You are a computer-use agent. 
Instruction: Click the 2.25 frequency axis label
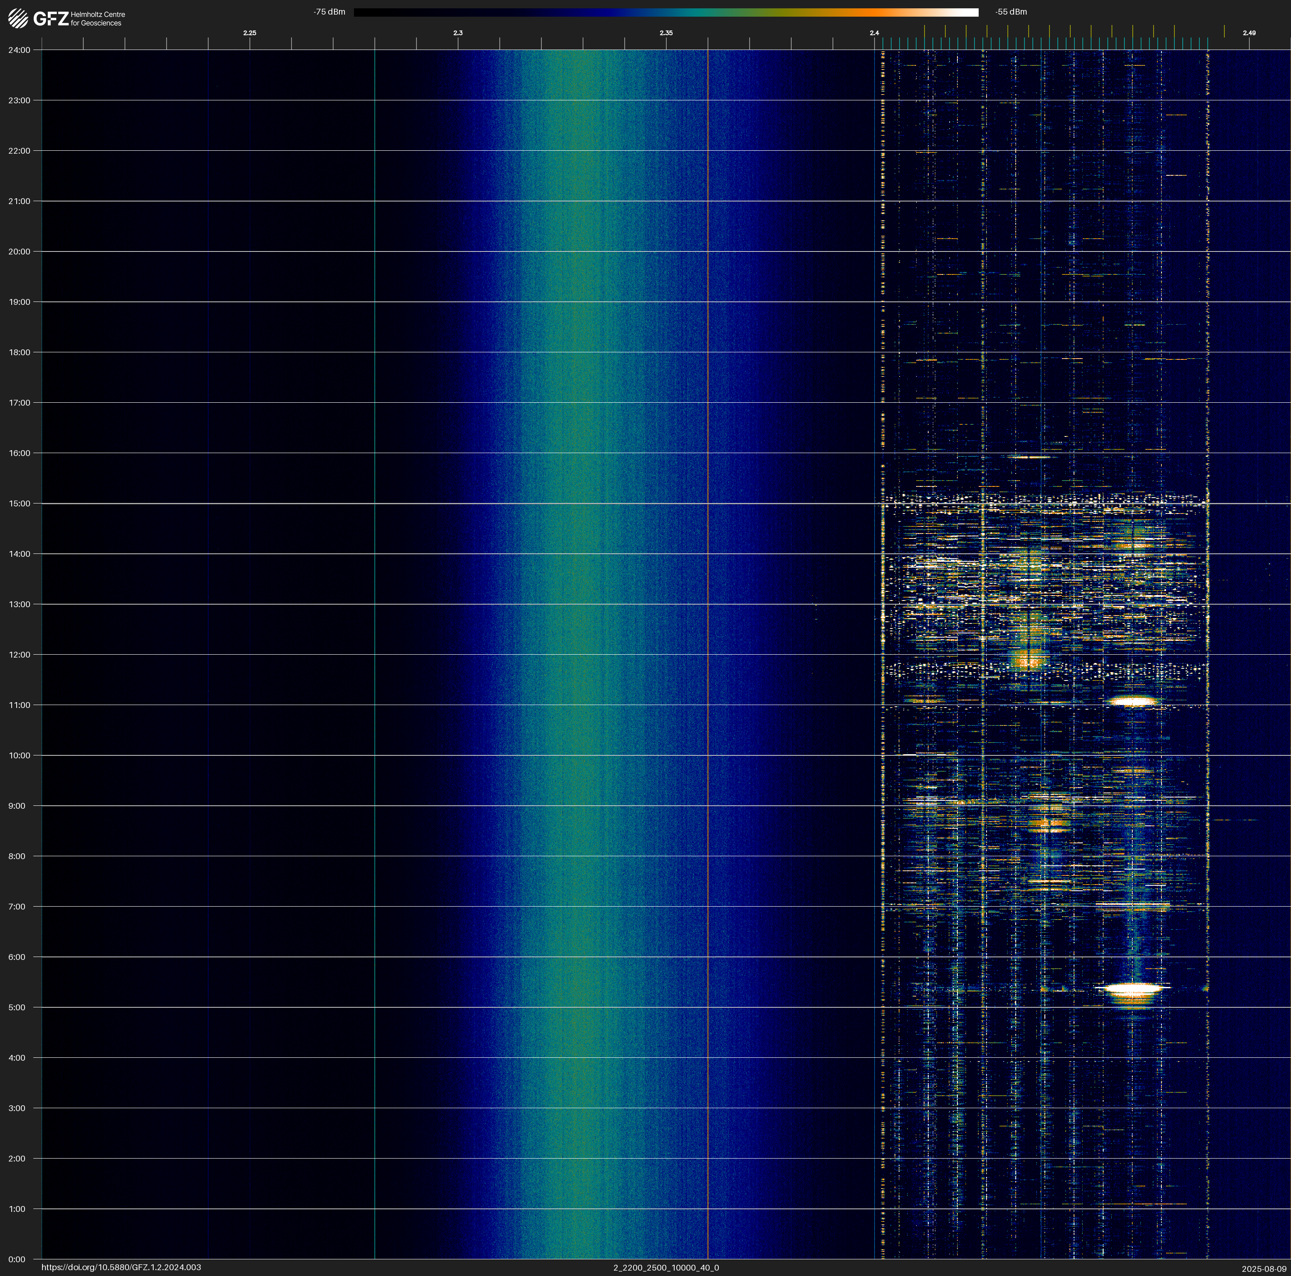click(249, 33)
